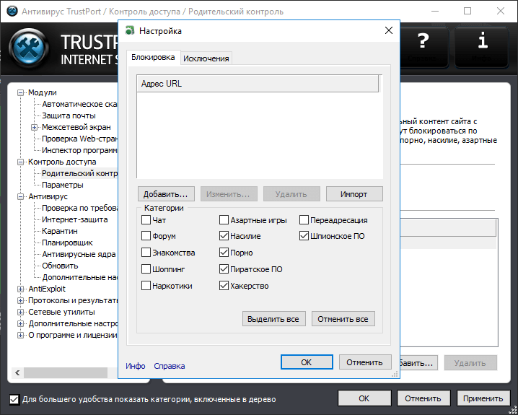Enable the Азартные игры checkbox
Viewport: 518px width, 415px height.
224,219
